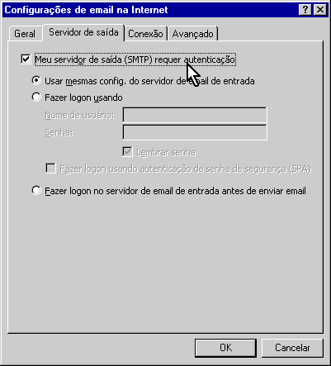Screen dimensions: 331x366
Task: Select logon no servidor de entrada antes de enviar
Action: click(36, 191)
